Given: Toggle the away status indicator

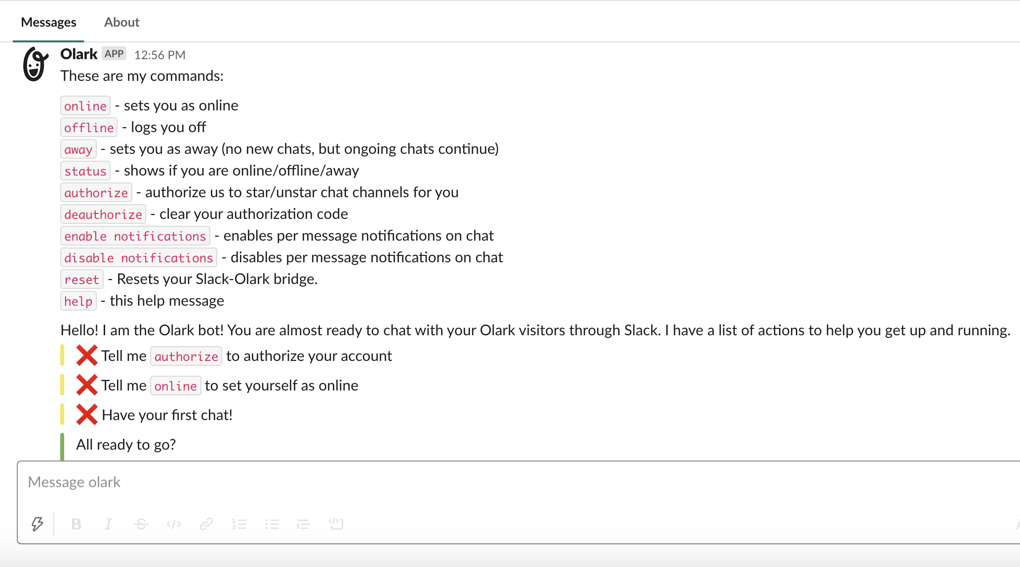Looking at the screenshot, I should point(75,149).
